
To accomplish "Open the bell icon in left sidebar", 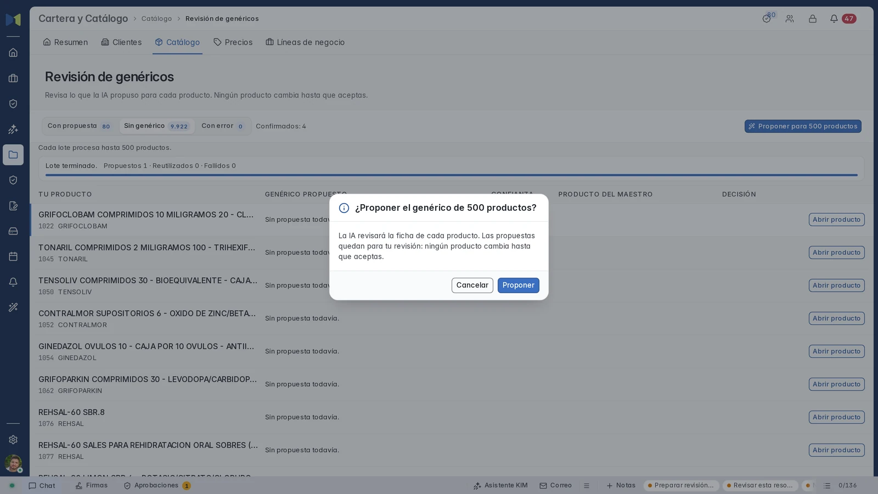I will point(13,282).
